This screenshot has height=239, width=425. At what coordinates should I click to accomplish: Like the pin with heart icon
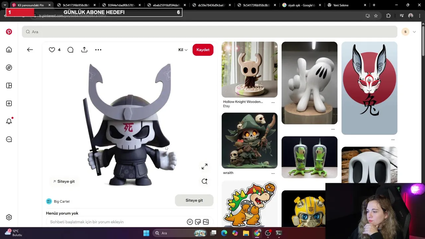pos(52,50)
